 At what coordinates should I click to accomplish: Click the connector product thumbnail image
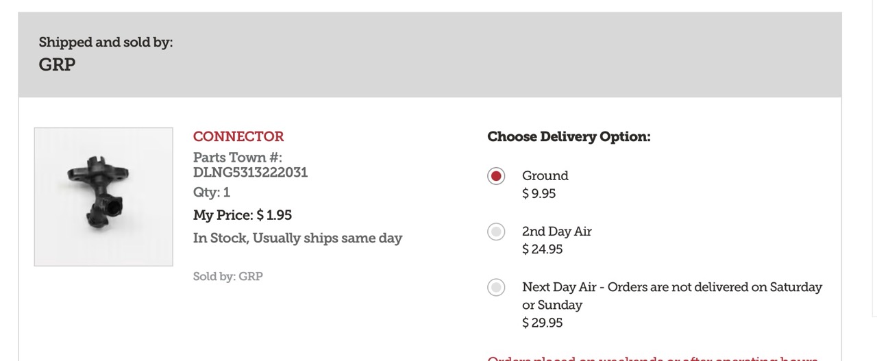tap(103, 197)
